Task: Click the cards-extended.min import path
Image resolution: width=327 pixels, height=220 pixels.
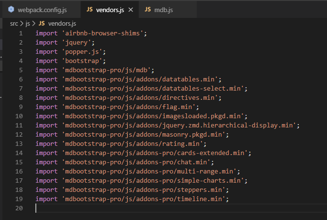Action: point(155,153)
